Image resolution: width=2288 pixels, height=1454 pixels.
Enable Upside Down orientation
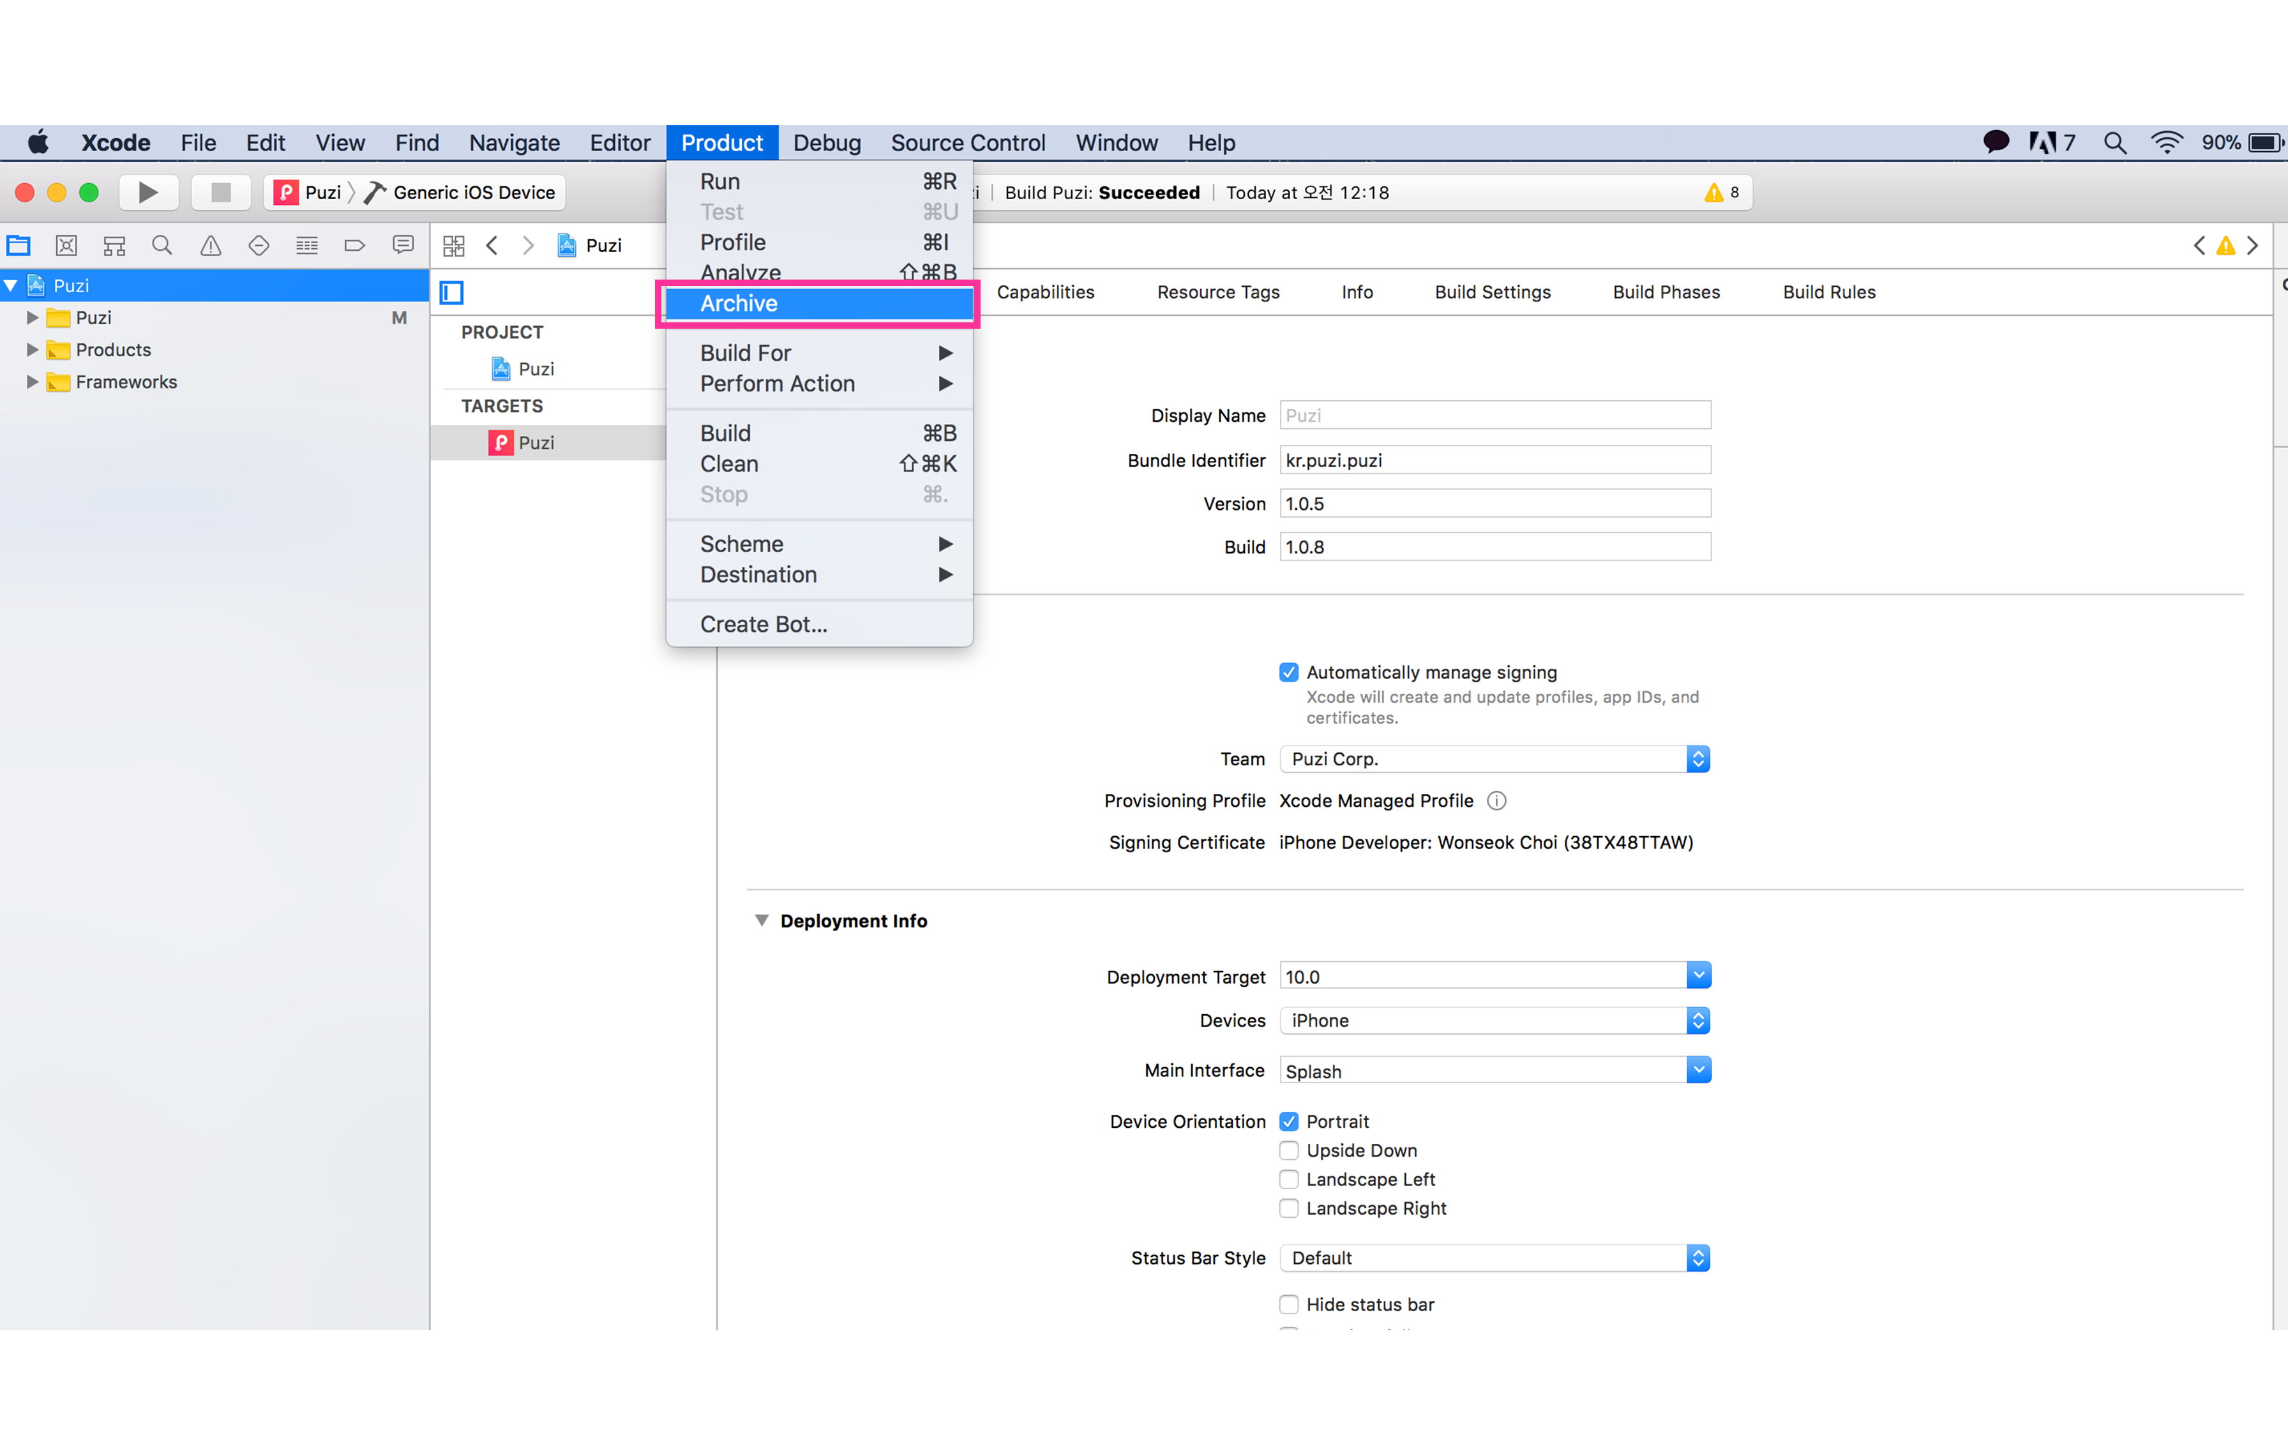[x=1288, y=1150]
